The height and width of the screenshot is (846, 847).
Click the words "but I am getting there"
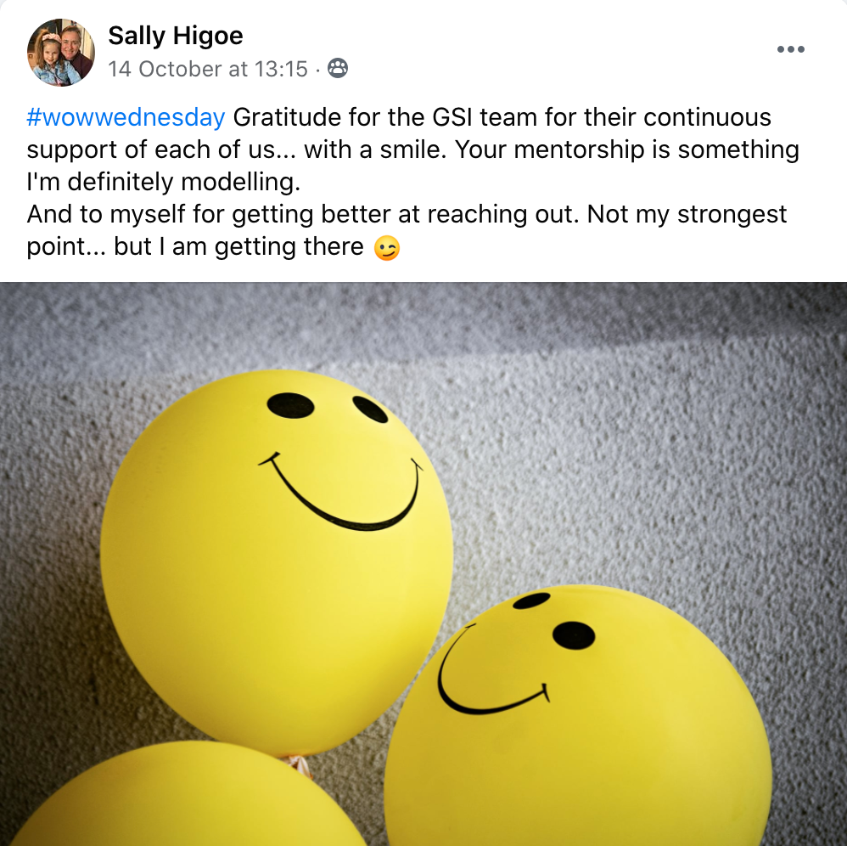(x=238, y=247)
